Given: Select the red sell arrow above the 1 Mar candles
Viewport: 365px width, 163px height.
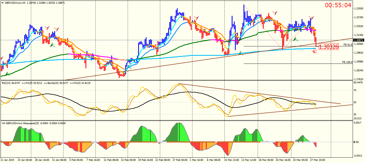Looking at the screenshot, I should [x=196, y=18].
